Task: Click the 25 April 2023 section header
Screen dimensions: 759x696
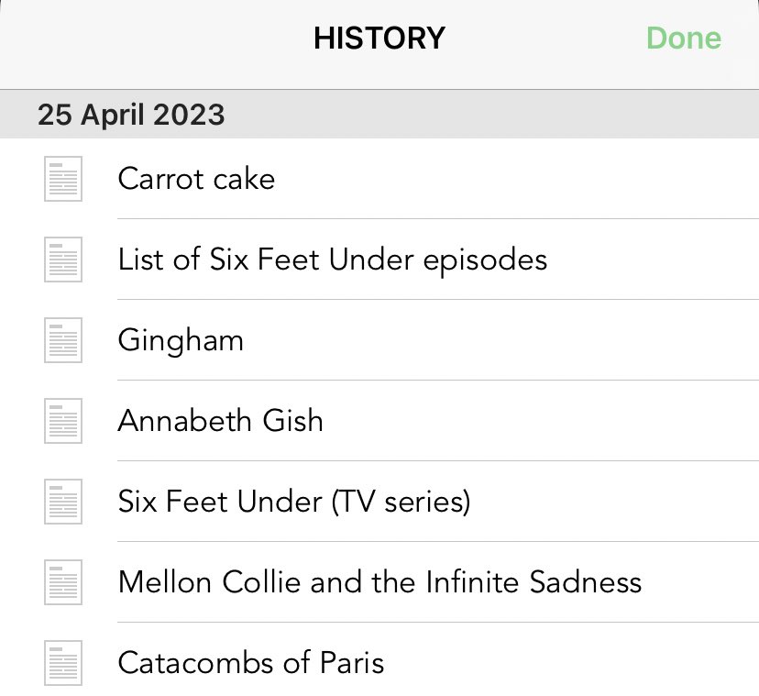Action: coord(130,115)
